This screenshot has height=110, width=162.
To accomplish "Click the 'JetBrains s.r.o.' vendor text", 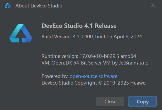I will tap(134, 63).
